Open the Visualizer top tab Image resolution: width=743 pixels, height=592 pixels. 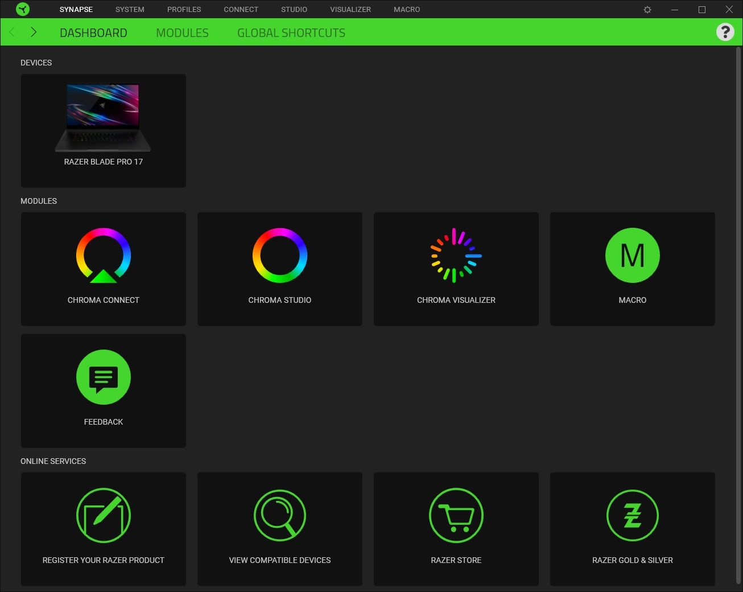(x=350, y=10)
